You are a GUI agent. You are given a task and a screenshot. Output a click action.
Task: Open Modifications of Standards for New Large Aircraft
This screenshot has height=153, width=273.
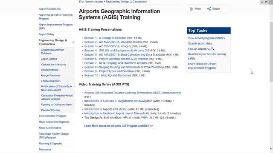[57, 88]
